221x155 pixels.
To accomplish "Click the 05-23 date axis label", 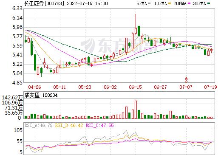I will click(85, 87).
